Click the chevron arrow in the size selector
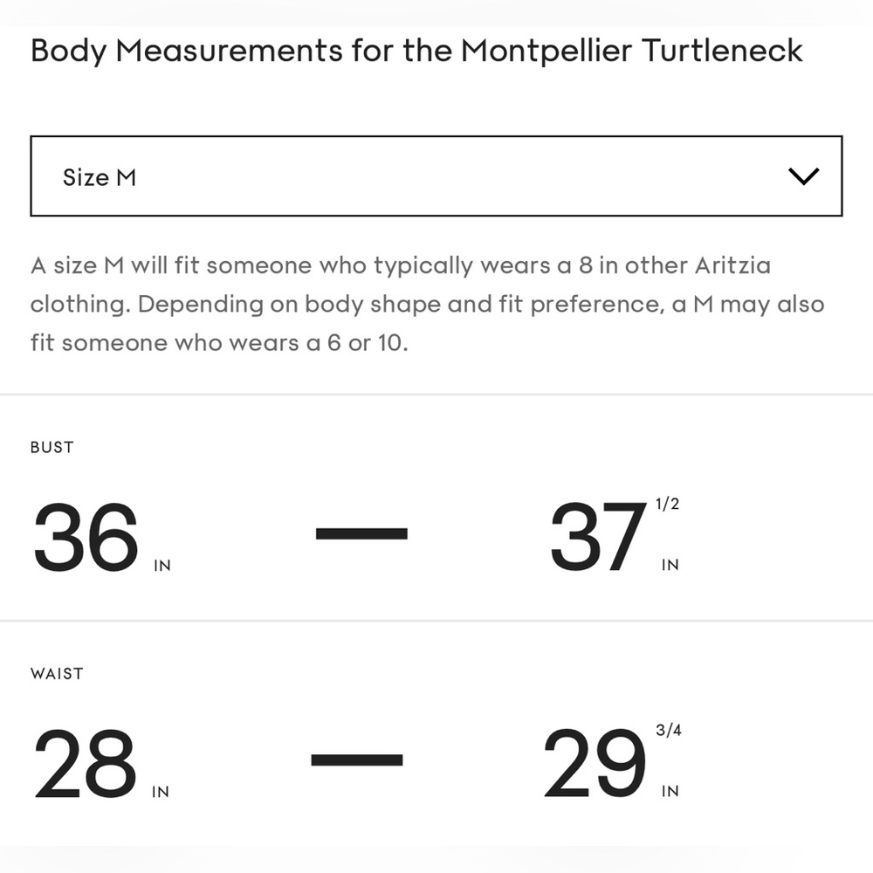873x873 pixels. coord(803,176)
